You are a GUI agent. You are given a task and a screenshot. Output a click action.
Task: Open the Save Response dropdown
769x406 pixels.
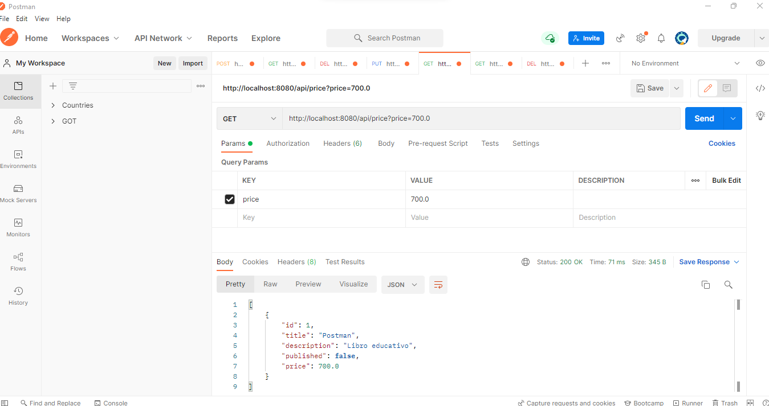click(x=709, y=262)
